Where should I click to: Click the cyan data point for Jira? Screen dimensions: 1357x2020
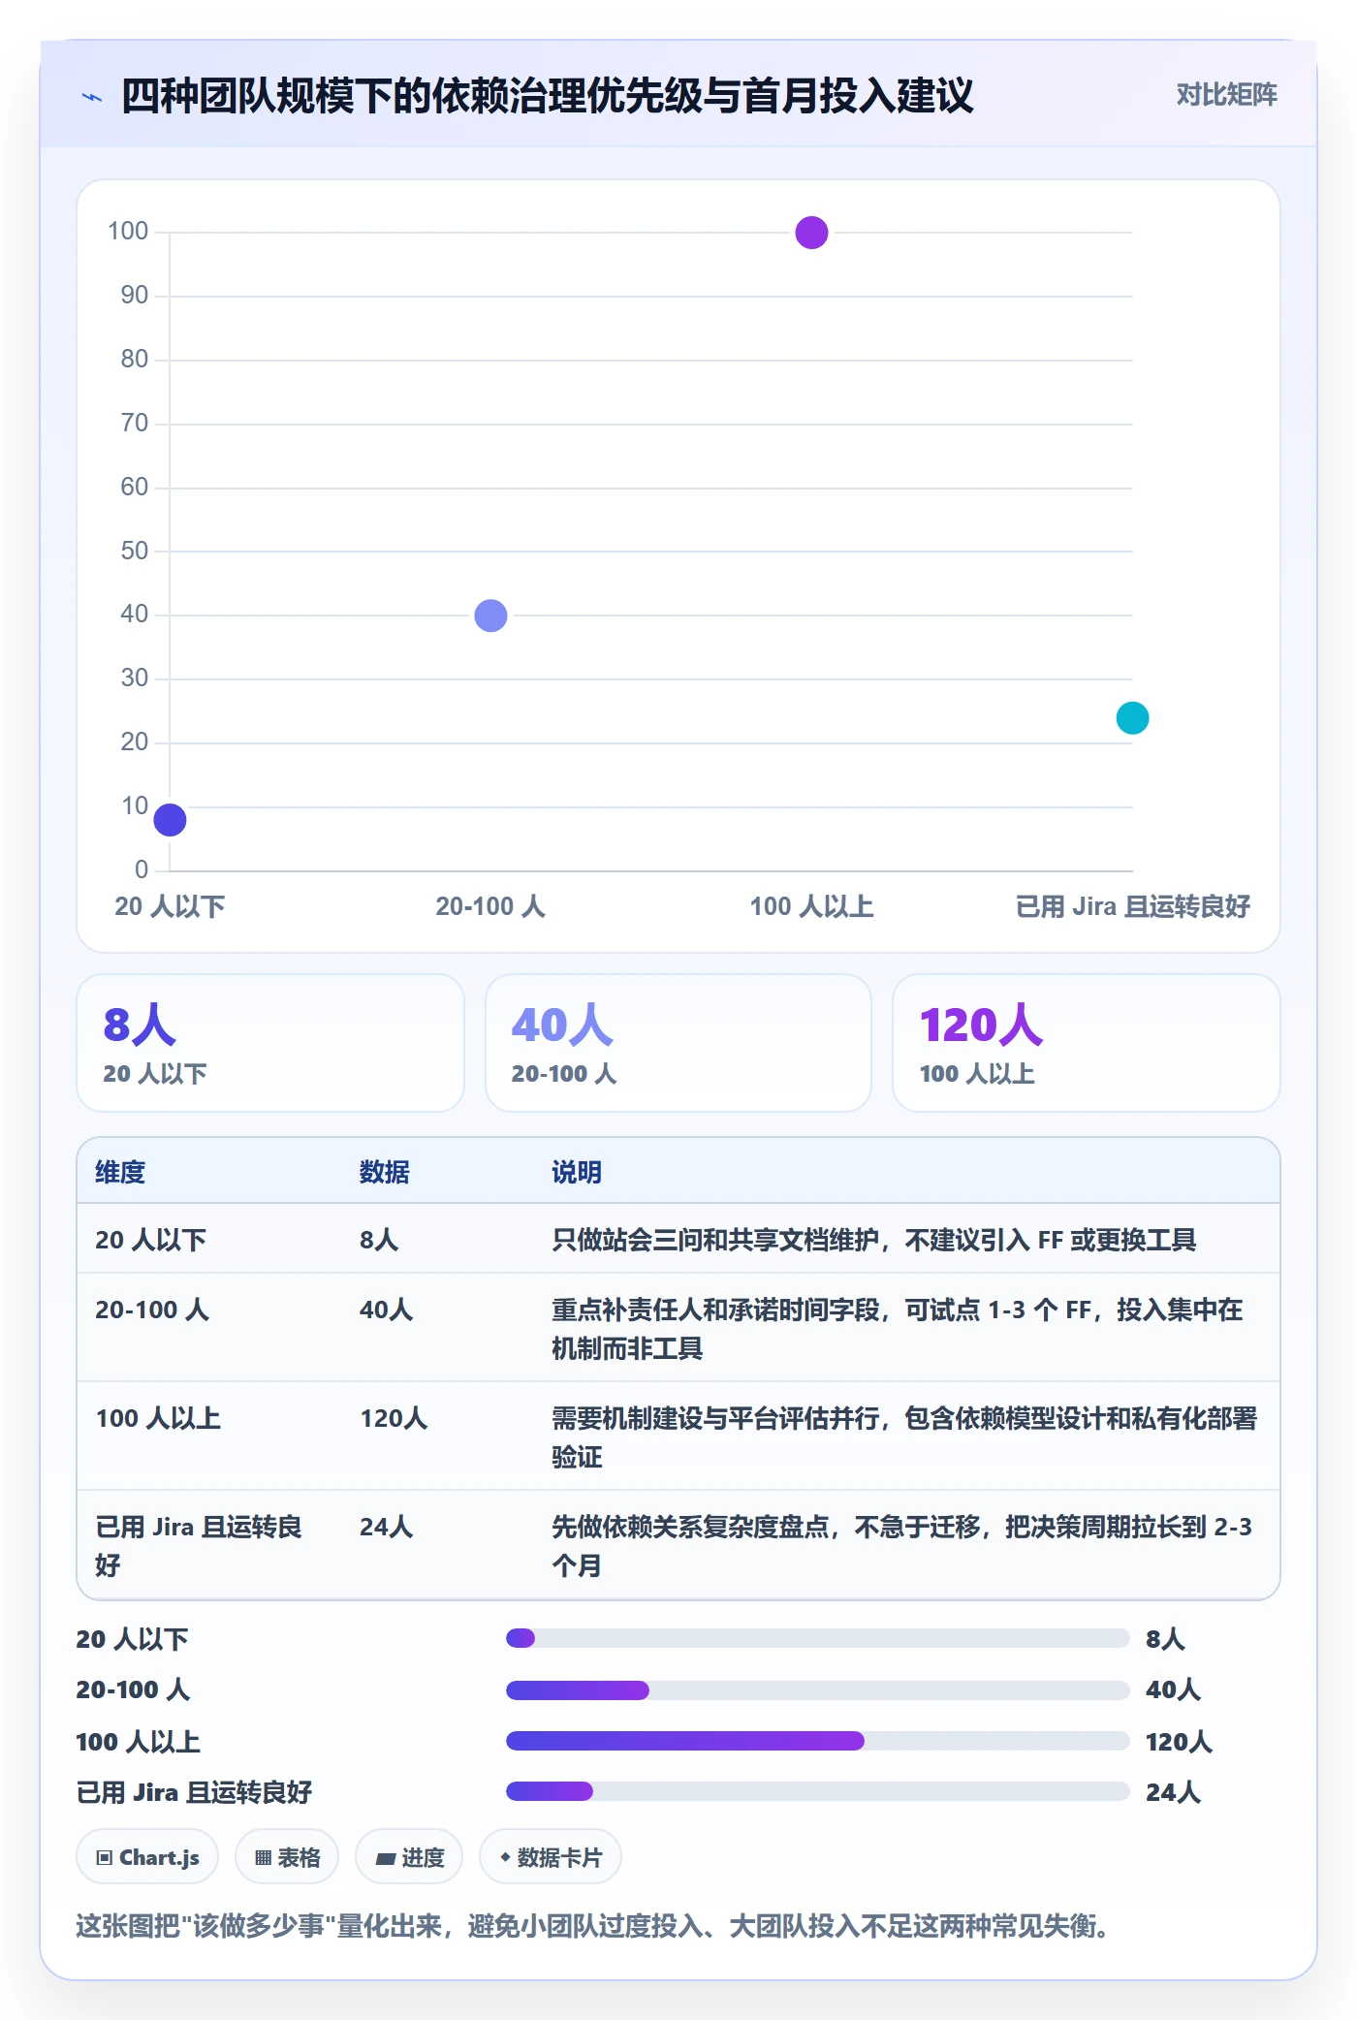point(1132,718)
